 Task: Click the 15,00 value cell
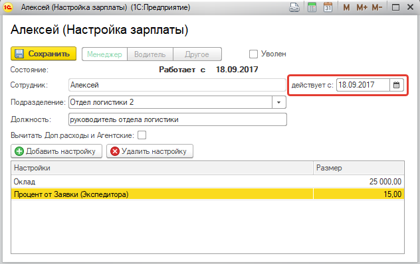[359, 194]
